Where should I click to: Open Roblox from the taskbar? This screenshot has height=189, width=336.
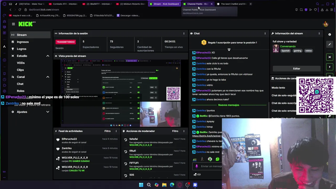coord(195,185)
